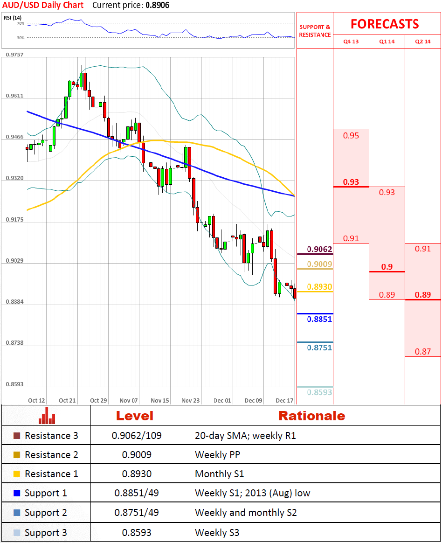Select the Q2 14 forecast column header
Viewport: 442px width, 543px height.
[422, 42]
